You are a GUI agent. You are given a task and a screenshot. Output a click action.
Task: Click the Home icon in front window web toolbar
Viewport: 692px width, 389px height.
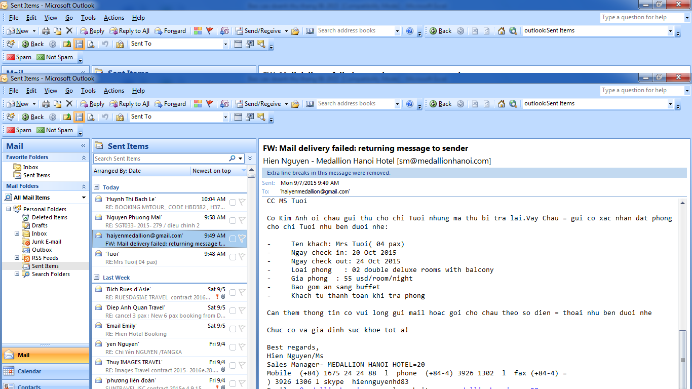click(x=502, y=104)
